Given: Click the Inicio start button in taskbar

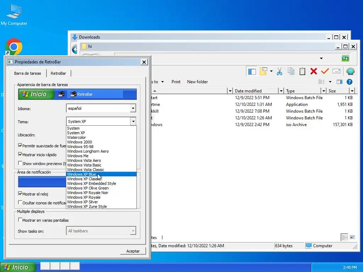Looking at the screenshot, I should [x=18, y=267].
